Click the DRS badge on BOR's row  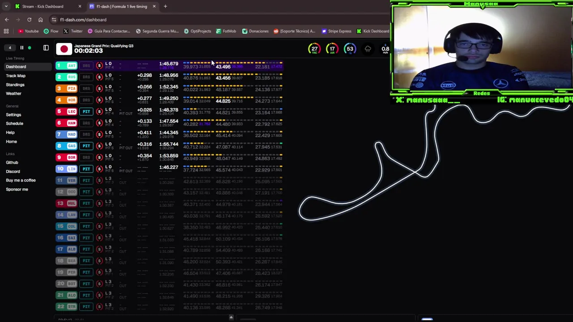click(x=86, y=157)
